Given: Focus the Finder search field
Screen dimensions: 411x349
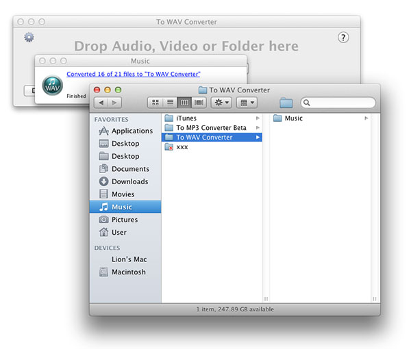Looking at the screenshot, I should click(338, 103).
